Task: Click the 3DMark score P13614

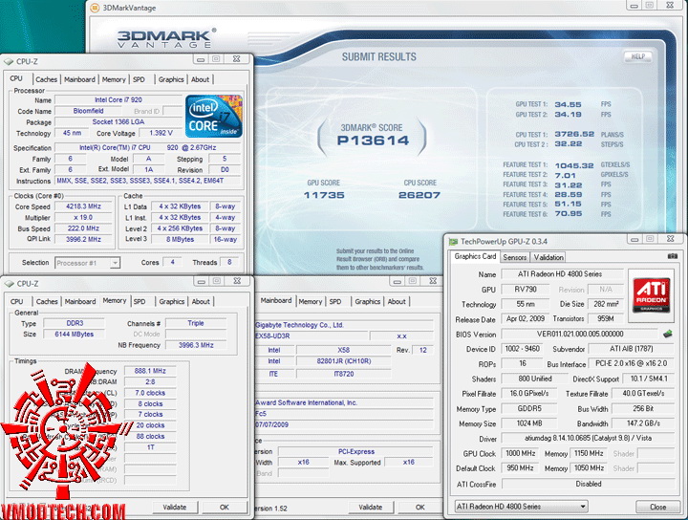Action: (373, 141)
